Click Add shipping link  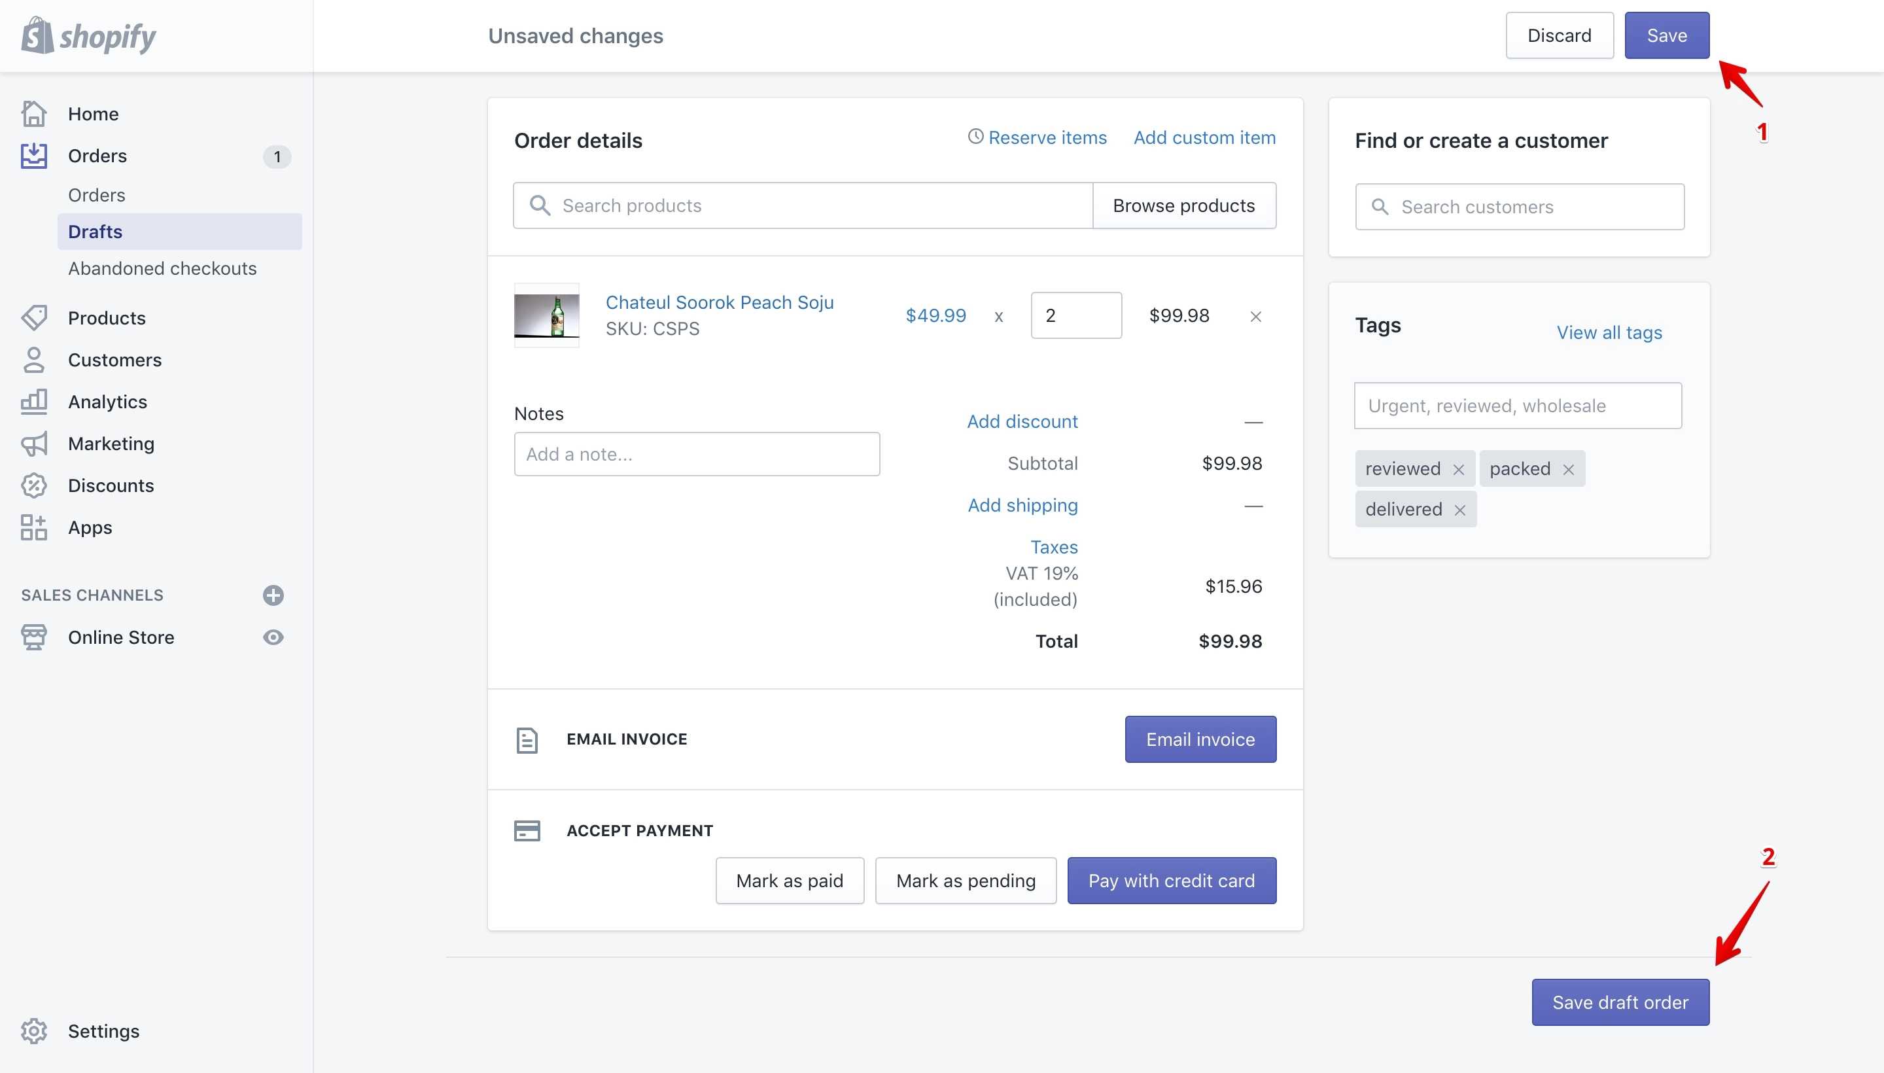1022,506
